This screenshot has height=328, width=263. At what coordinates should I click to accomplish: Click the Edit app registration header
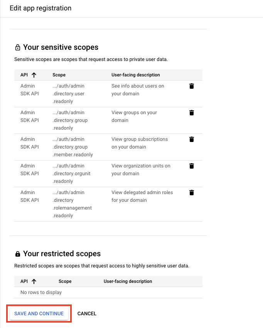pyautogui.click(x=40, y=8)
